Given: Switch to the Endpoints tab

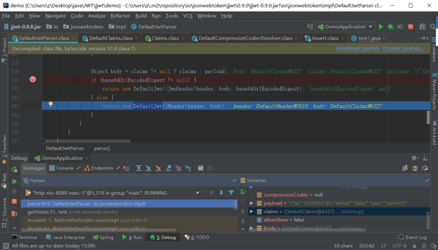Looking at the screenshot, I should pos(102,168).
